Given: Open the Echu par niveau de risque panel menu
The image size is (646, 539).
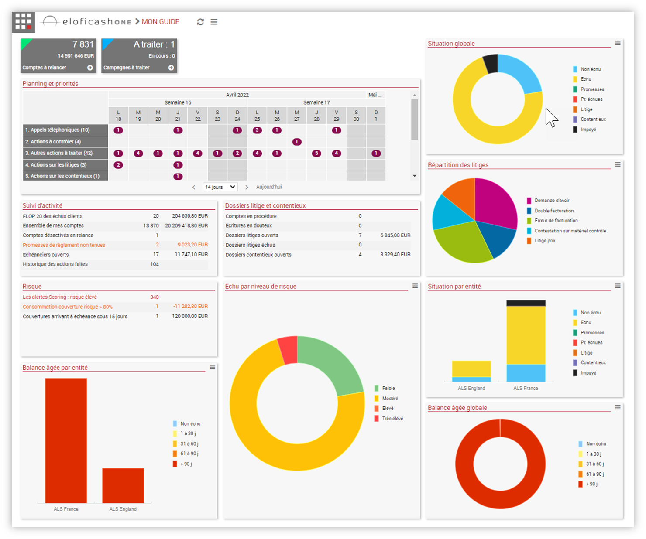Looking at the screenshot, I should tap(414, 285).
